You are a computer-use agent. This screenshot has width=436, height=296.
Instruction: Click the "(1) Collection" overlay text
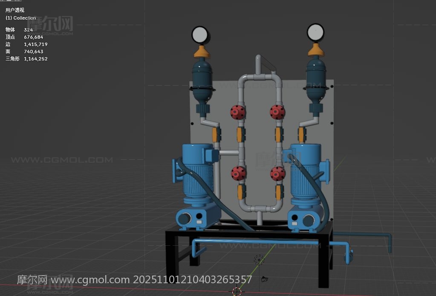pyautogui.click(x=21, y=18)
